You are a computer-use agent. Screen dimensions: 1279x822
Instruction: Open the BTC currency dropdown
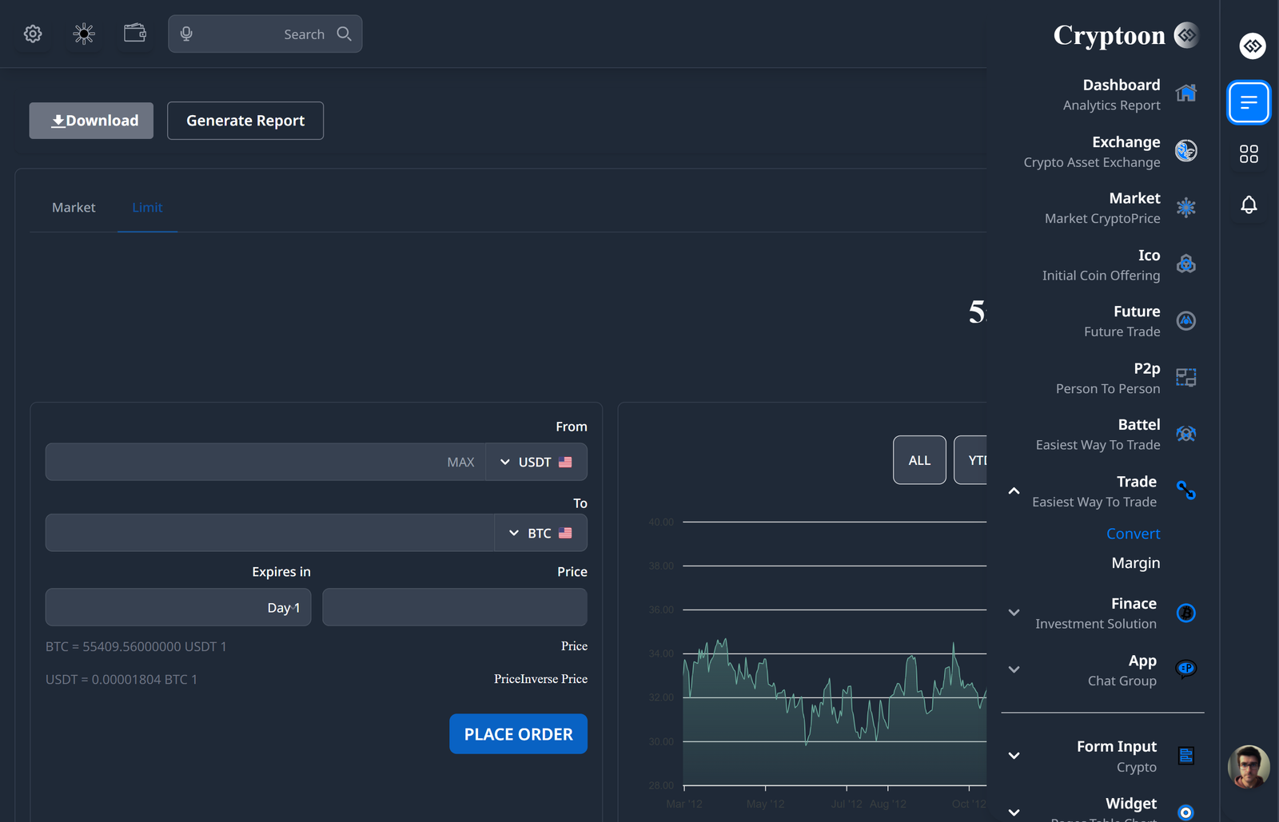click(x=541, y=533)
